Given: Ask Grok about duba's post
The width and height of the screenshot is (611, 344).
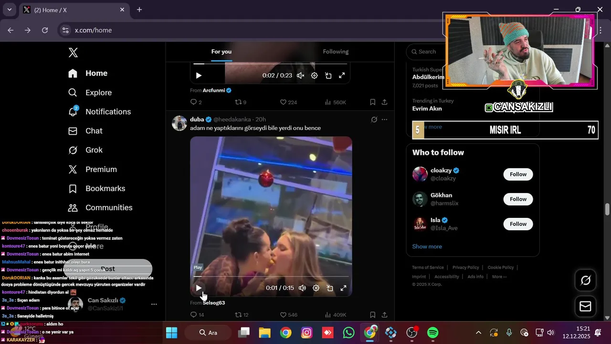Looking at the screenshot, I should pyautogui.click(x=374, y=119).
